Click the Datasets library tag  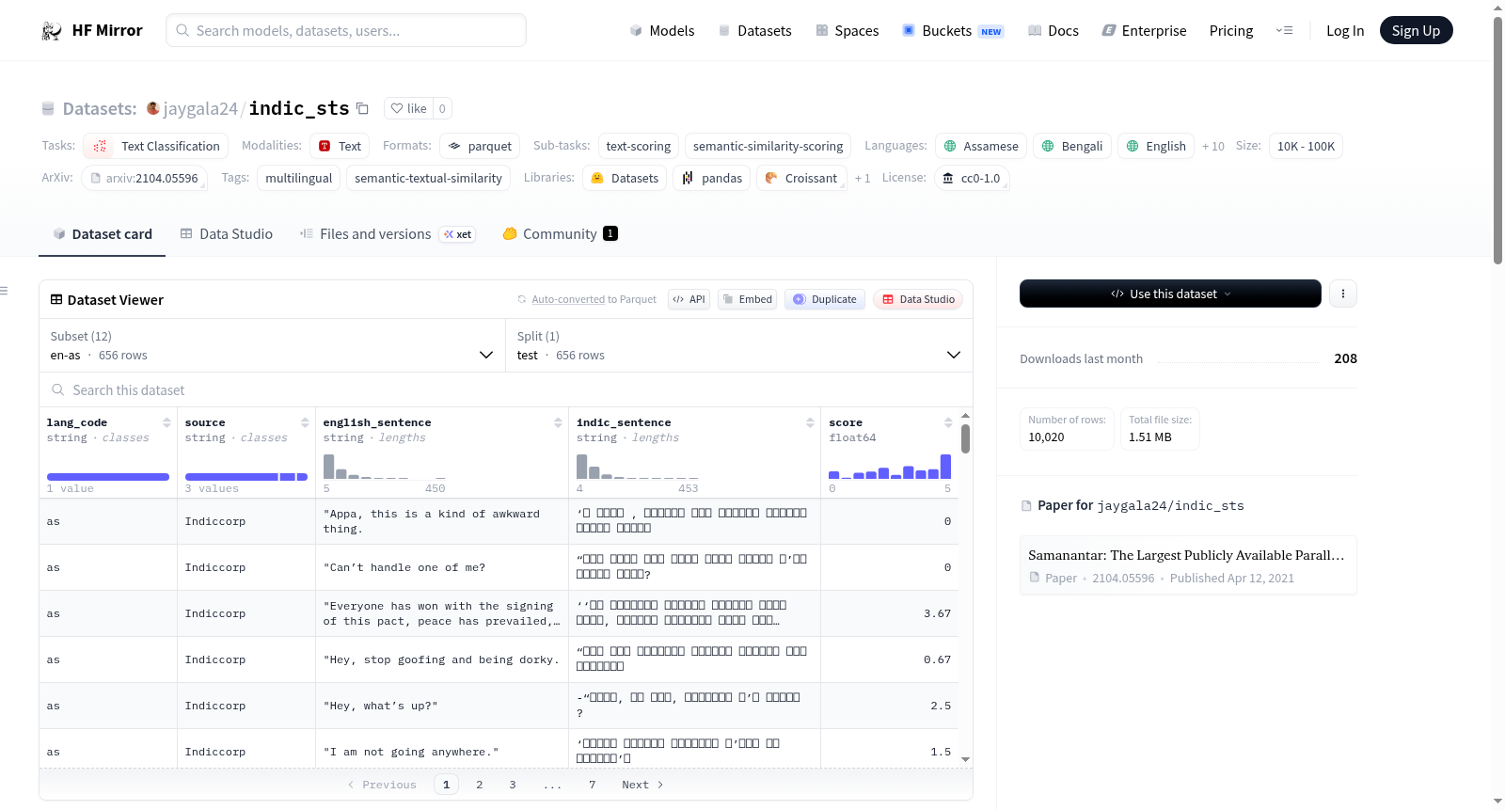point(625,178)
